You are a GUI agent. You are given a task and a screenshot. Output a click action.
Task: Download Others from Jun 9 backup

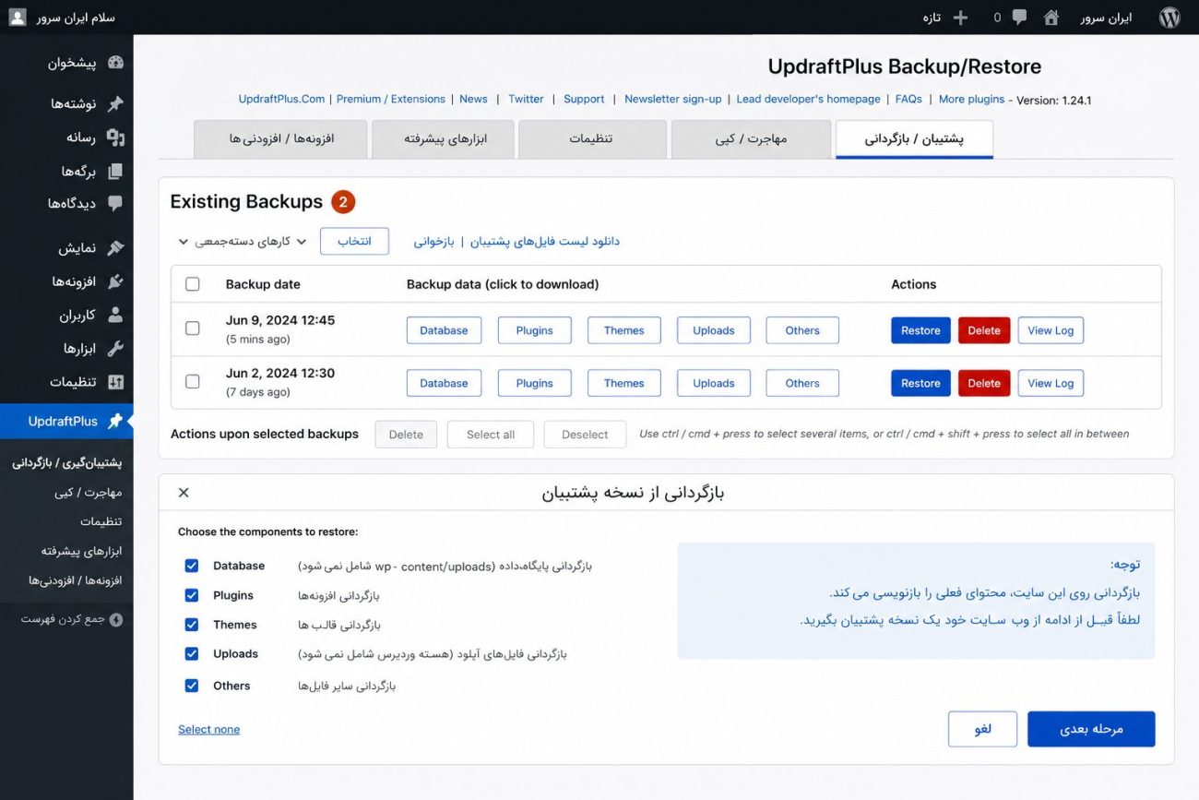(802, 330)
